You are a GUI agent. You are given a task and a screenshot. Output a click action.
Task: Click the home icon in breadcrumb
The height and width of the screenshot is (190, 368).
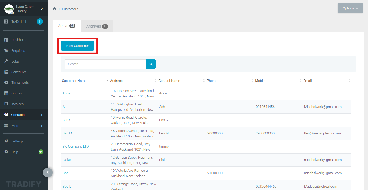coord(54,9)
